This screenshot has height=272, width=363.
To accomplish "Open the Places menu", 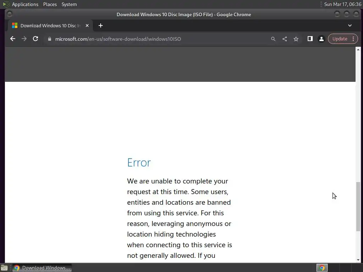I will click(50, 4).
